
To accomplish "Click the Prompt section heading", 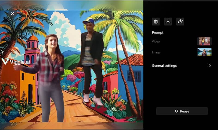I will point(158,33).
